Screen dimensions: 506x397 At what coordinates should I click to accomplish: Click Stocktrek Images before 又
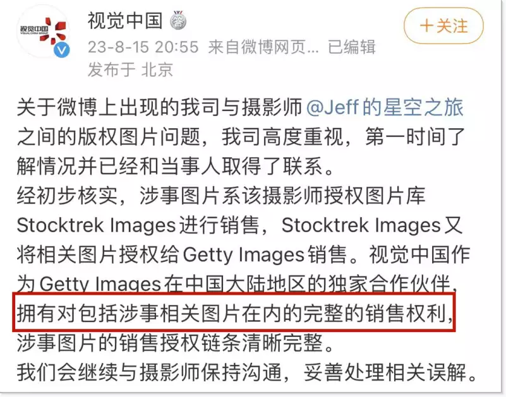click(361, 225)
